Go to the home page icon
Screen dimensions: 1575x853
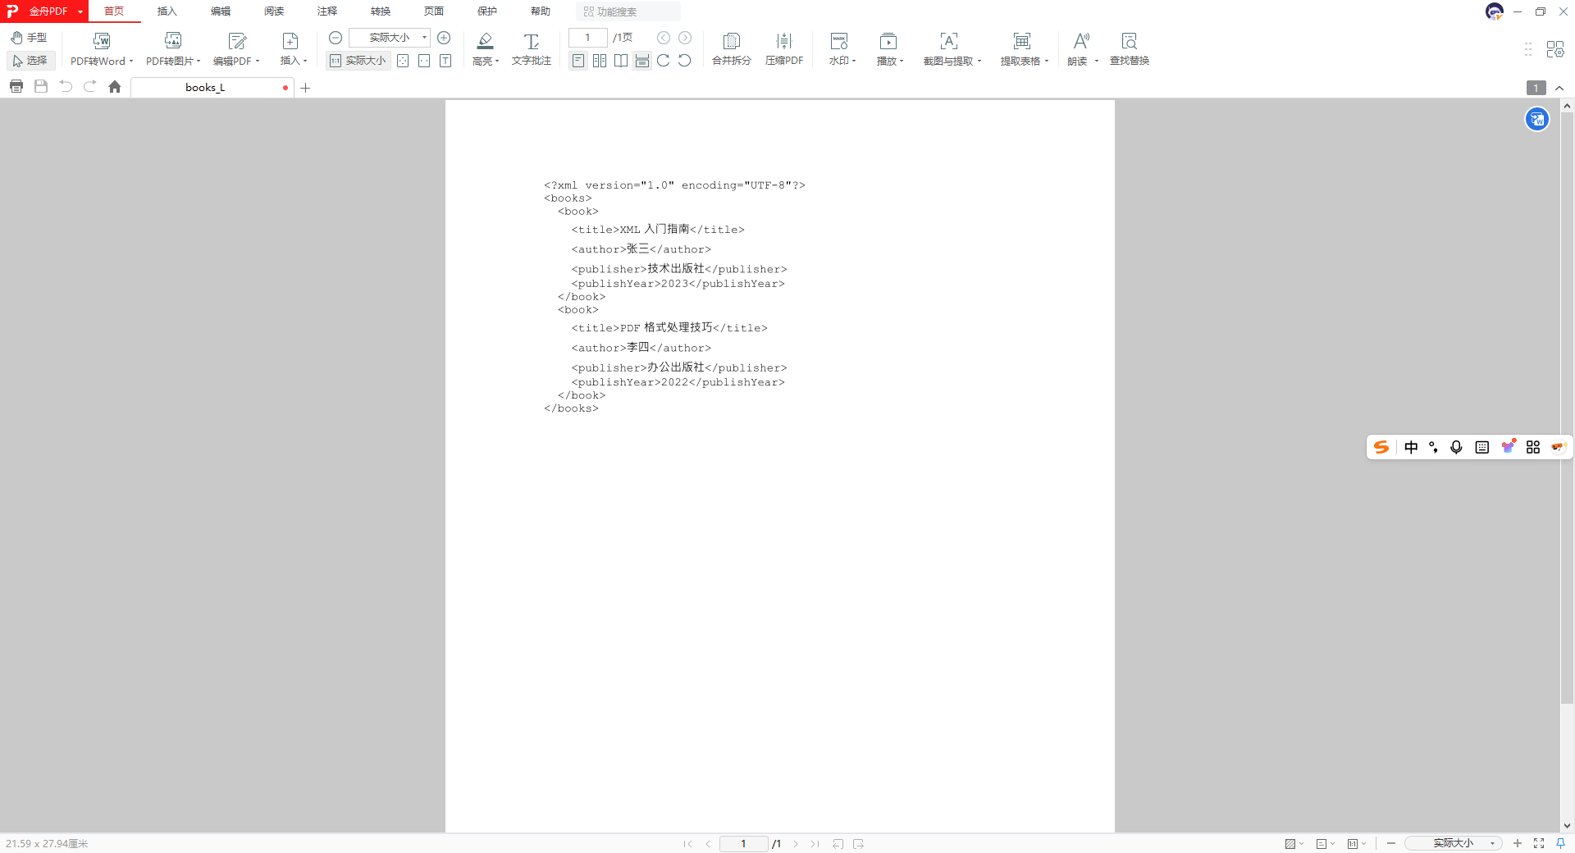115,86
